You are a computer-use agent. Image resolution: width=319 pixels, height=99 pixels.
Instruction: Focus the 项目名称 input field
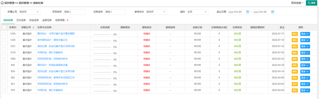pos(74,12)
